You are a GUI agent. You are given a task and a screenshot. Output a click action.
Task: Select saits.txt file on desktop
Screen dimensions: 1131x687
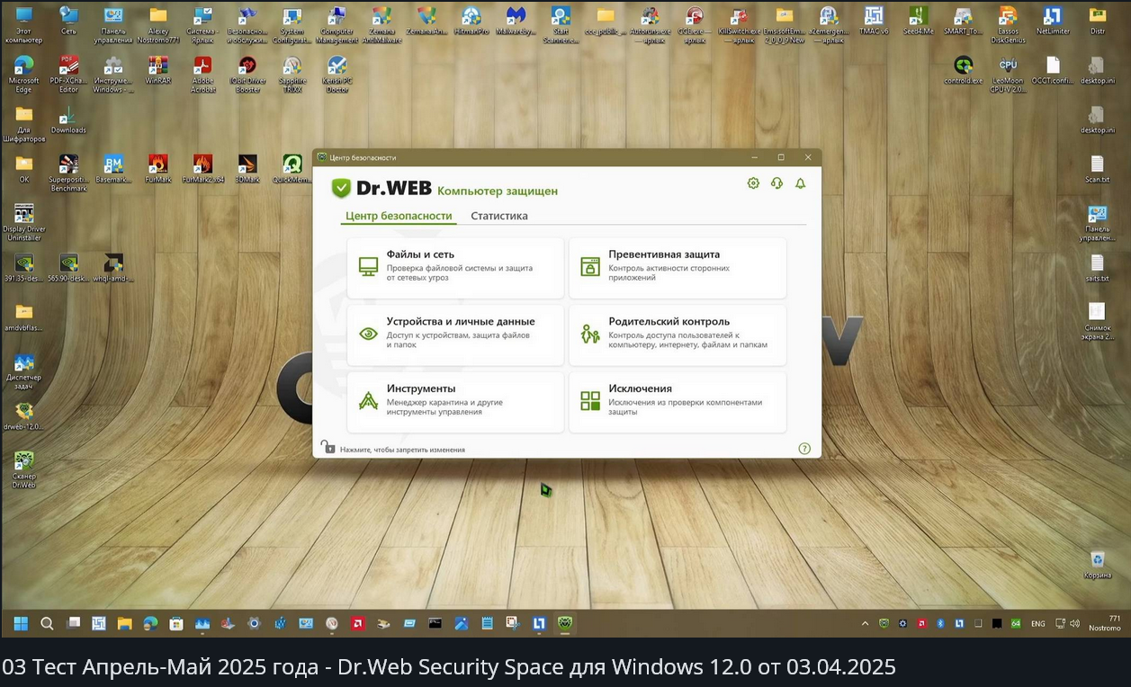[1098, 268]
